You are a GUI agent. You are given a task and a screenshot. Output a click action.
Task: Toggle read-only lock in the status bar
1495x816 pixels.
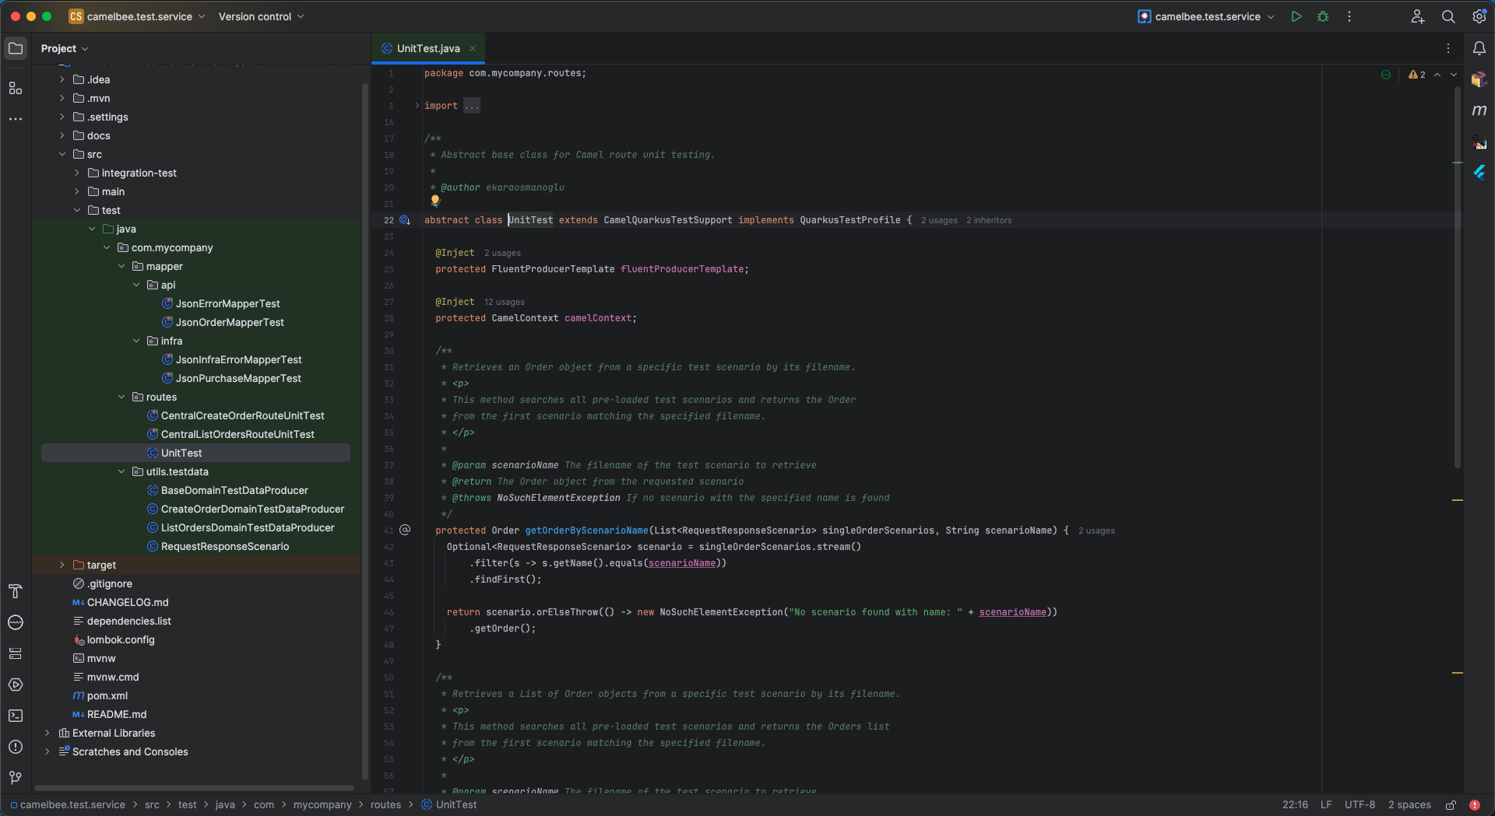(1451, 805)
